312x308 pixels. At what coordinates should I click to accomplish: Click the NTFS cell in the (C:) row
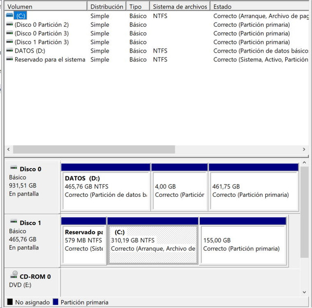tap(160, 16)
